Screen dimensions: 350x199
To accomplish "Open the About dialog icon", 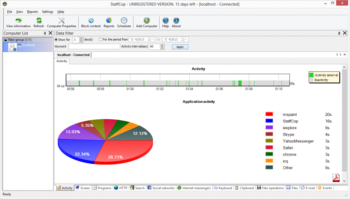I will tap(176, 21).
